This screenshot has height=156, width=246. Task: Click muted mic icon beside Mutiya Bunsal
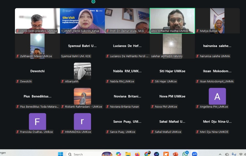[x=198, y=31]
